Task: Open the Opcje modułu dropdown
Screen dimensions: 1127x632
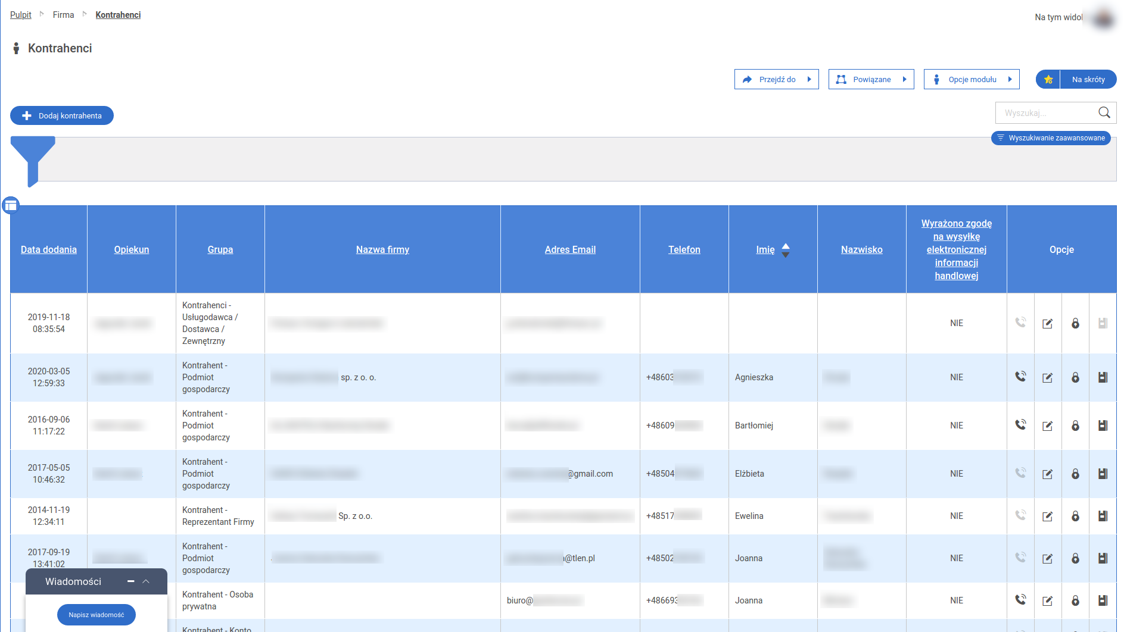Action: point(971,79)
